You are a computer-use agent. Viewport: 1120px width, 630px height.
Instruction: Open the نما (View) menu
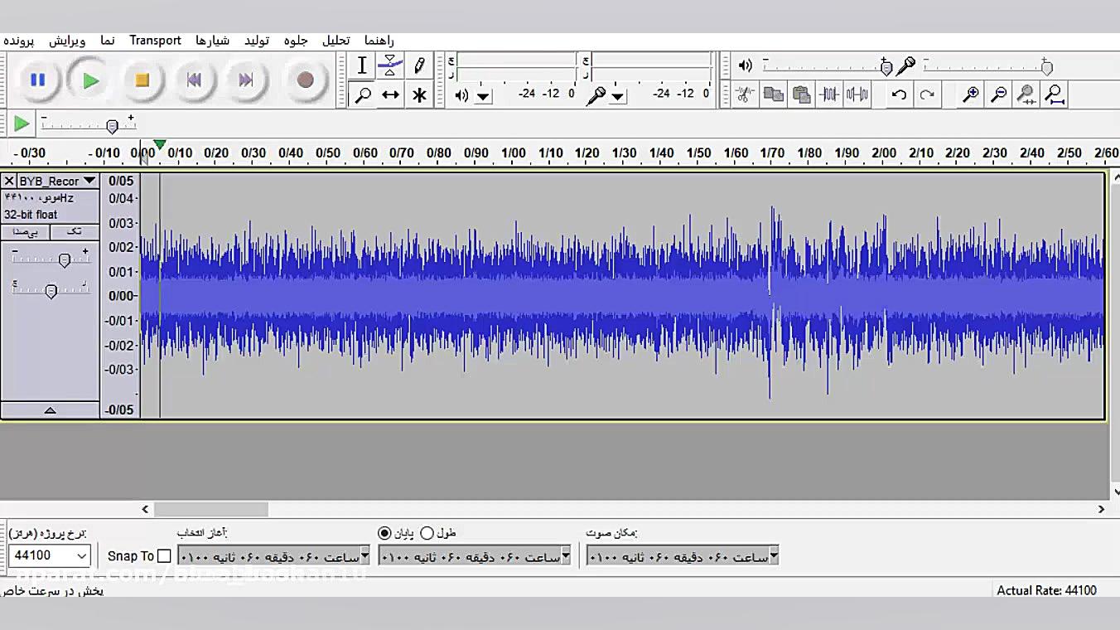pos(108,41)
